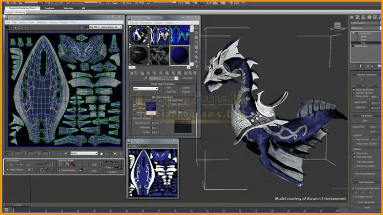Click Reset Map/Mtl to Default icon
The width and height of the screenshot is (383, 215).
[x=148, y=73]
